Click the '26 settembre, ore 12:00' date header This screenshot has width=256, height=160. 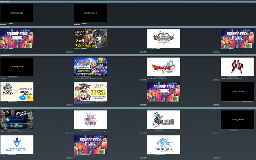click(128, 55)
